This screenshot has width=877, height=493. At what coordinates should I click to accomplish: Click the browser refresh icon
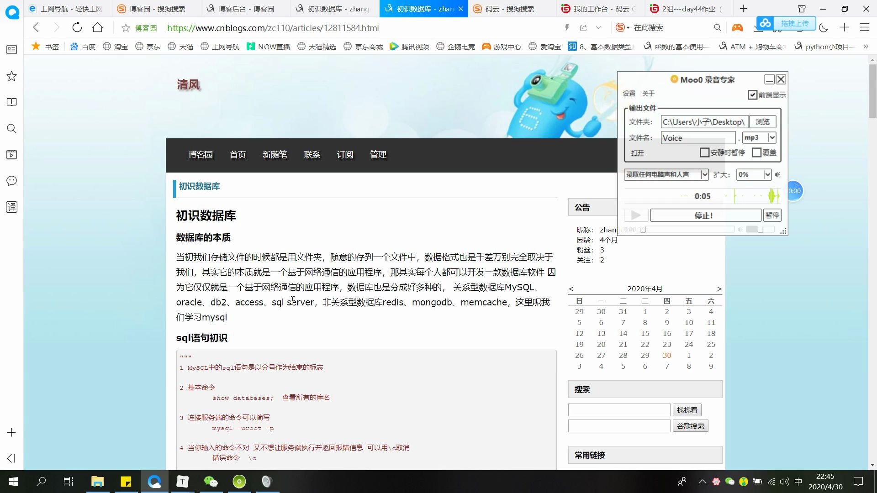(x=77, y=27)
